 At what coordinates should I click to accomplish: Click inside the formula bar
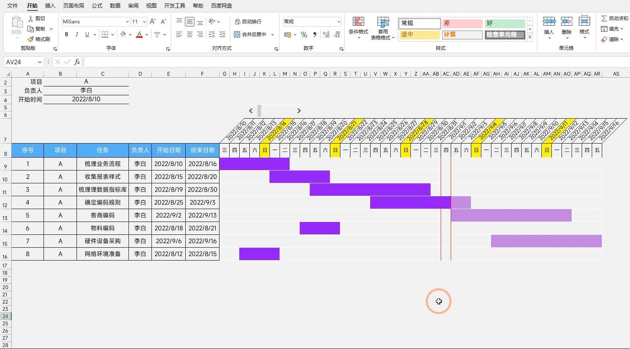pyautogui.click(x=356, y=62)
